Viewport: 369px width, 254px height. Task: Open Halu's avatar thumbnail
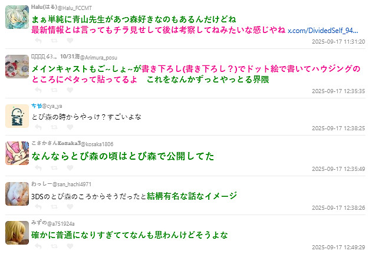pyautogui.click(x=17, y=17)
